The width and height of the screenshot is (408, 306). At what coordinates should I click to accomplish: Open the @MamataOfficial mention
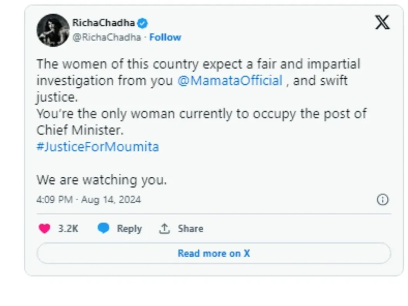coord(230,80)
